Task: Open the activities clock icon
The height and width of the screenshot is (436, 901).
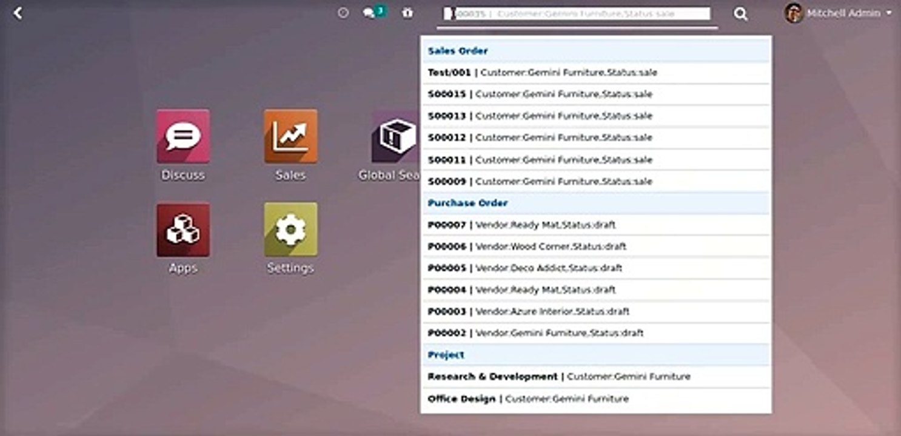Action: point(343,13)
